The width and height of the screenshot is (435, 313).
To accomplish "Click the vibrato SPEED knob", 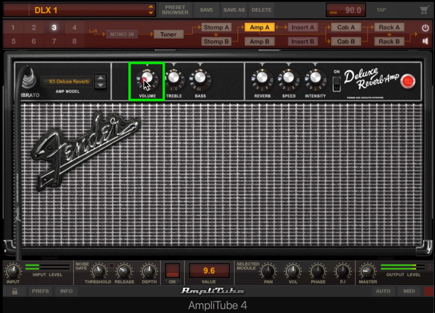I will [289, 78].
